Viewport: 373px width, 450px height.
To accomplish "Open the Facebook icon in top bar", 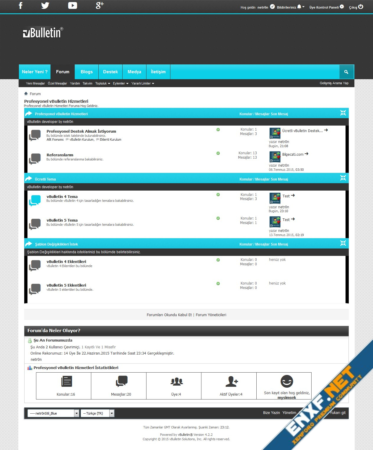I will pyautogui.click(x=21, y=6).
